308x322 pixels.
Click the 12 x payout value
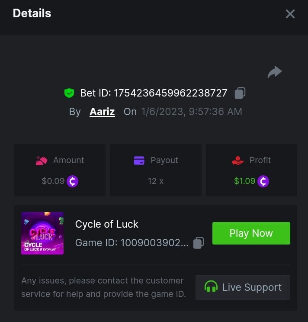coord(155,181)
